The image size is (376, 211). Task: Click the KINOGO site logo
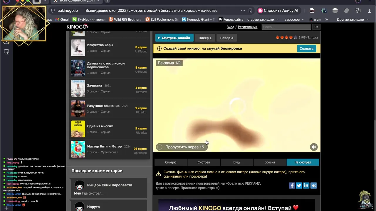click(x=77, y=27)
